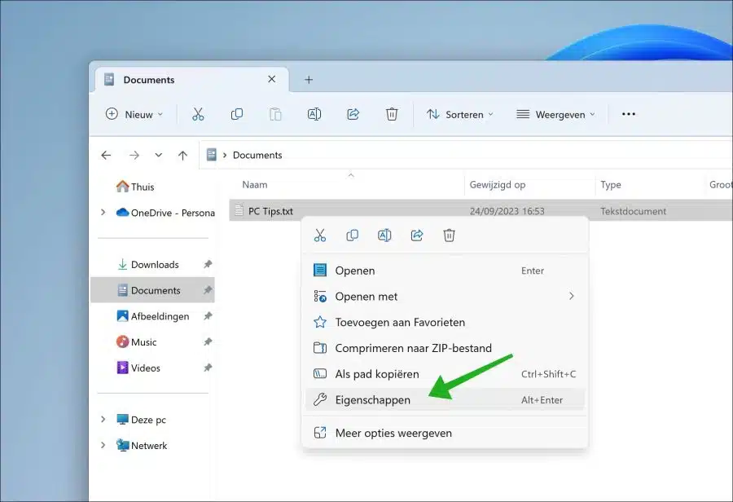Click the Share icon in the toolbar

point(353,114)
